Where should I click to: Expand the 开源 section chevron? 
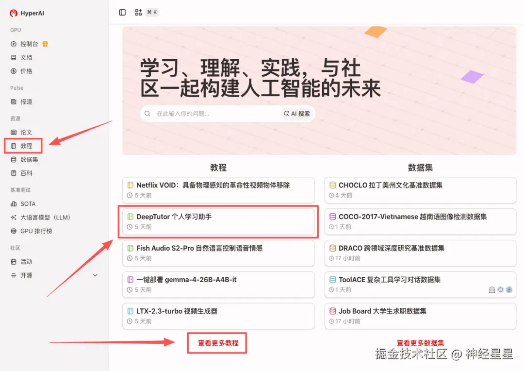coord(95,275)
